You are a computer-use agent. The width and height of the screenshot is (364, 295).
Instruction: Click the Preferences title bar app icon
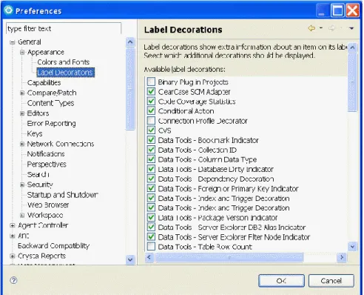coord(8,10)
